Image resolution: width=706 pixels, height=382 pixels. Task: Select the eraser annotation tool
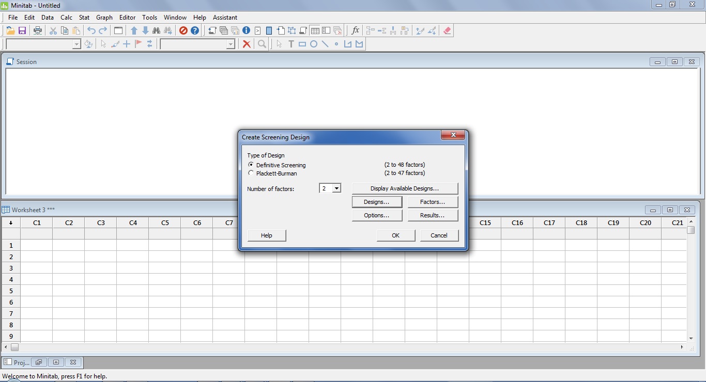pyautogui.click(x=447, y=30)
